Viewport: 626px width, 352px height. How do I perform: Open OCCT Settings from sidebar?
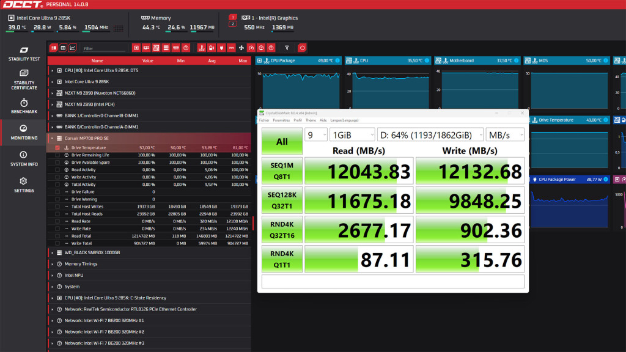(x=24, y=185)
